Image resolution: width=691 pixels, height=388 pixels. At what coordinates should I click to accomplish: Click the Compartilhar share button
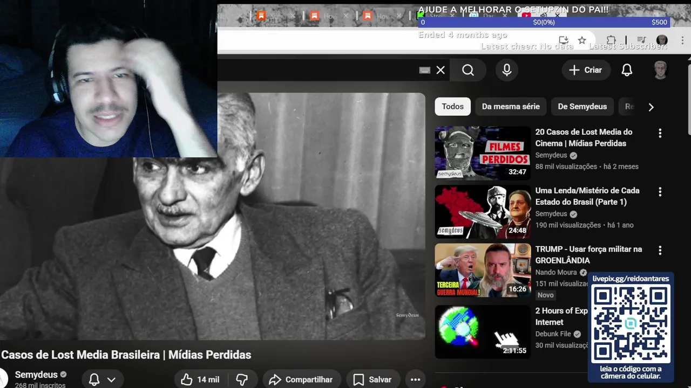[x=302, y=380]
